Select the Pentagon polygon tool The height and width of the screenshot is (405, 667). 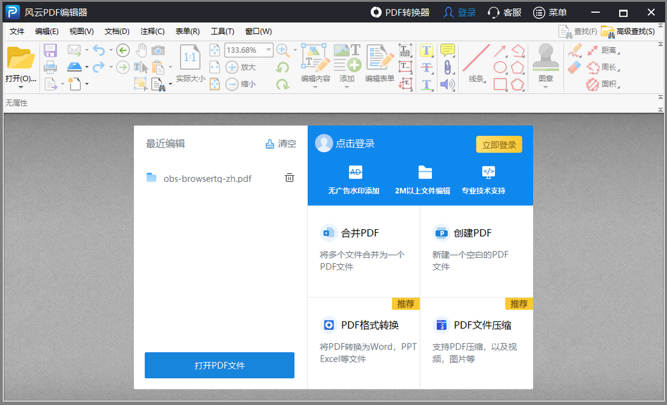[518, 67]
